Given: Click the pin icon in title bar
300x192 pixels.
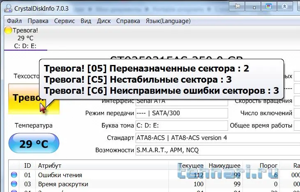Looking at the screenshot, I should point(237,6).
